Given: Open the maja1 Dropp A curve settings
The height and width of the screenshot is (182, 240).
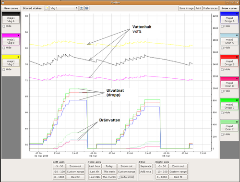Looking at the screenshot, I should coord(229,20).
